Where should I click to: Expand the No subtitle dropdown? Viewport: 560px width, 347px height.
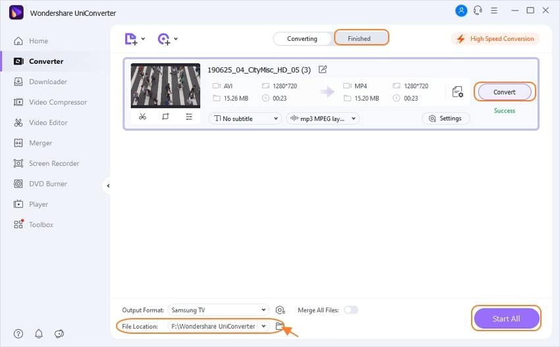245,119
